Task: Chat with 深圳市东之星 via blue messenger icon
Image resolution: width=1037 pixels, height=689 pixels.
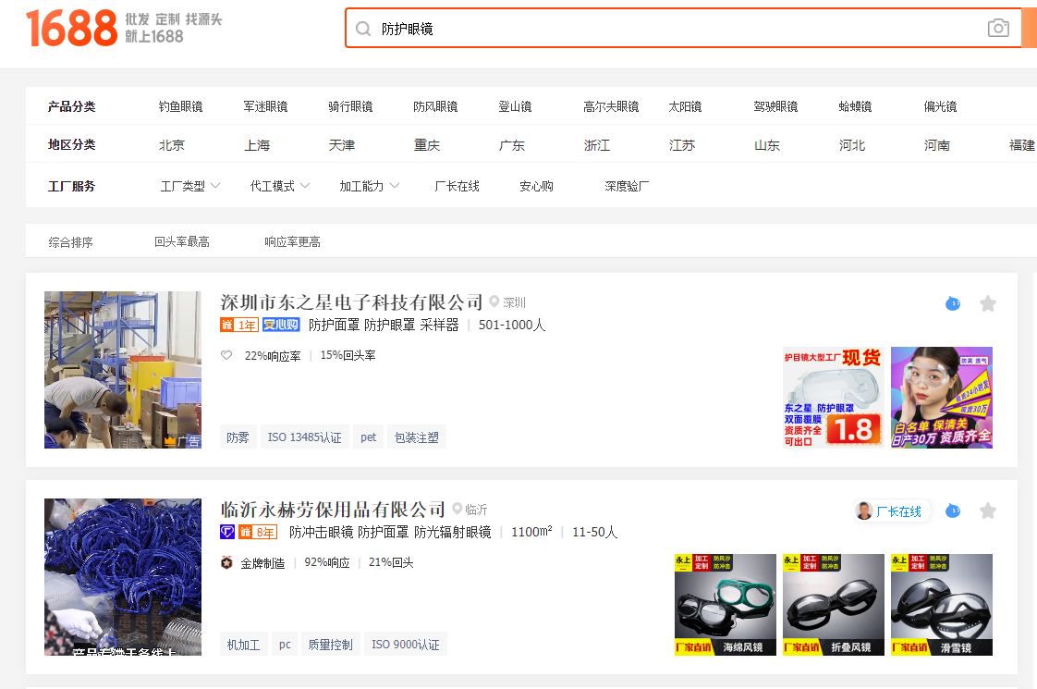Action: (x=953, y=303)
